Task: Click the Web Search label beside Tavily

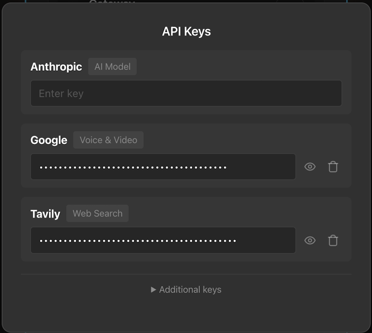Action: [x=97, y=213]
